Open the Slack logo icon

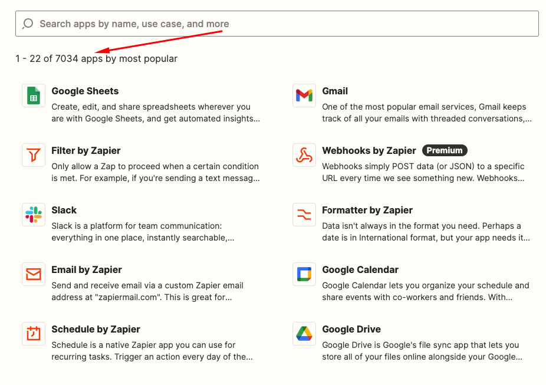click(34, 215)
